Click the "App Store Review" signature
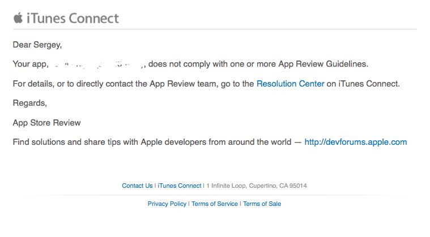 coord(46,123)
